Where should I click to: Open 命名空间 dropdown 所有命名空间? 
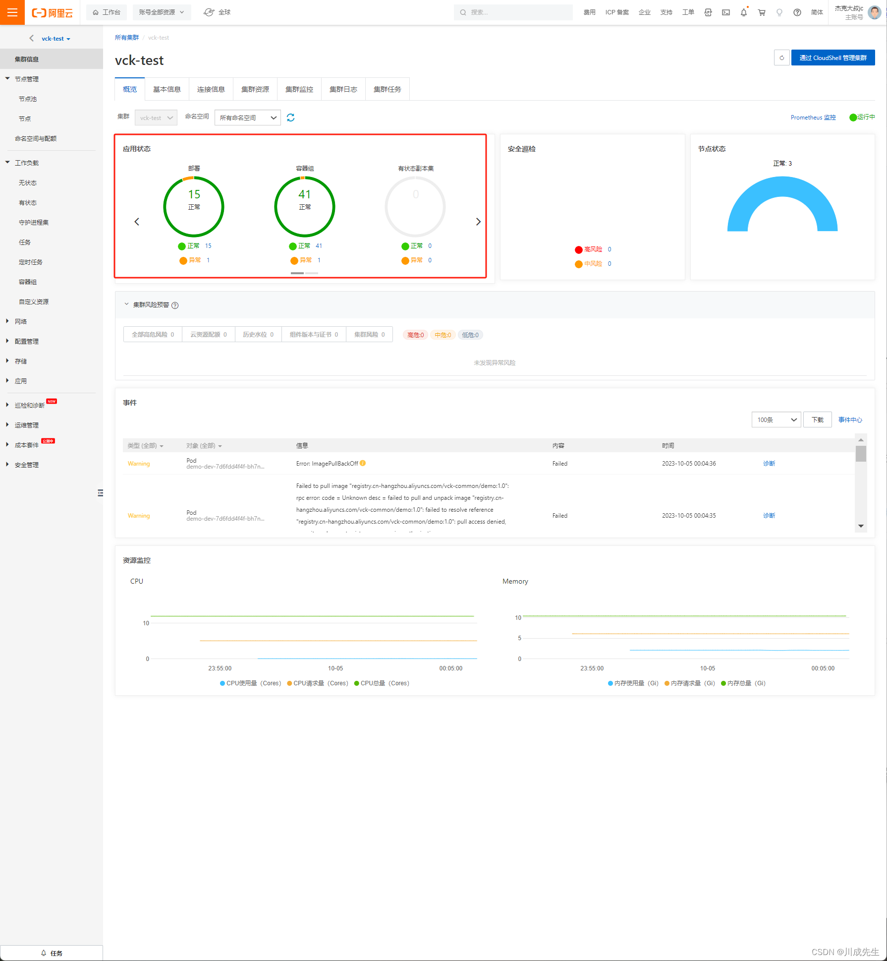coord(248,118)
